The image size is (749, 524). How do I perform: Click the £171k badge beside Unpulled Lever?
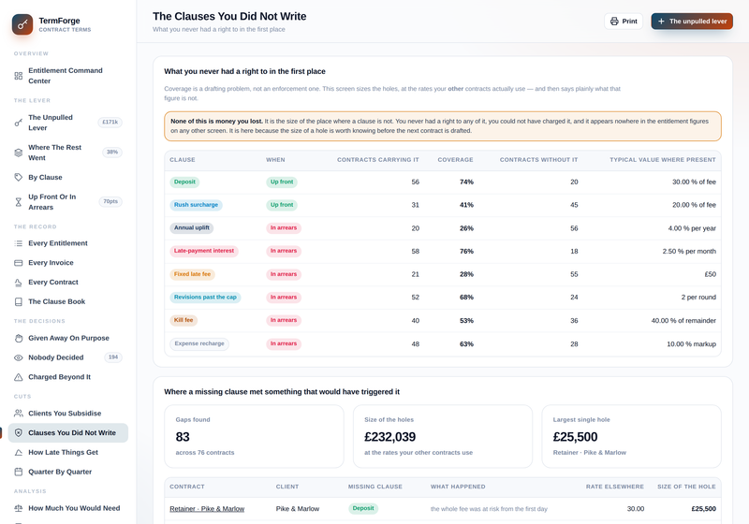point(110,123)
